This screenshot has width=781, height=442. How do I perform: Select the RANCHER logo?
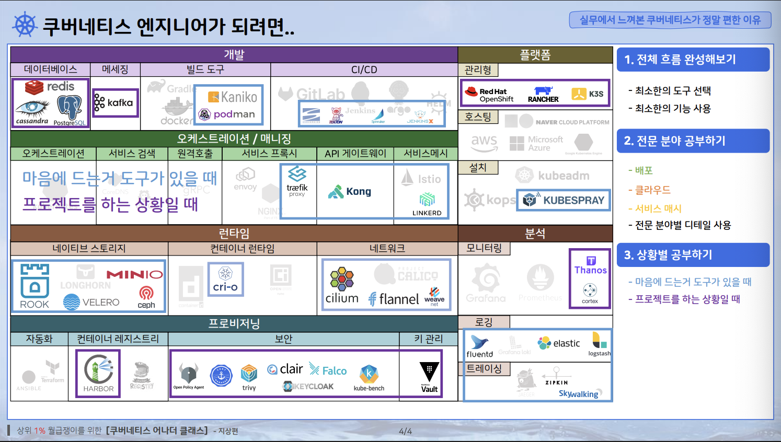(x=543, y=95)
